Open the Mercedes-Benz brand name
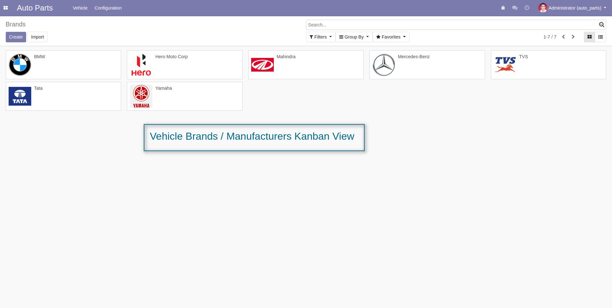 tap(414, 57)
